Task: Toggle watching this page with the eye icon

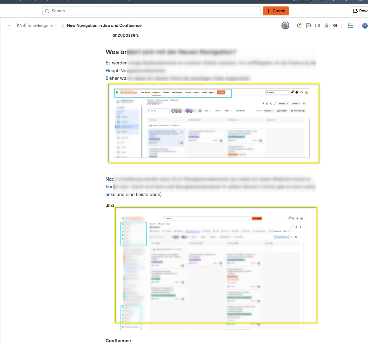Action: pyautogui.click(x=335, y=25)
